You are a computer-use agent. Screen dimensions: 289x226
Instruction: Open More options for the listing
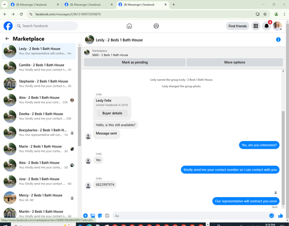pos(235,62)
